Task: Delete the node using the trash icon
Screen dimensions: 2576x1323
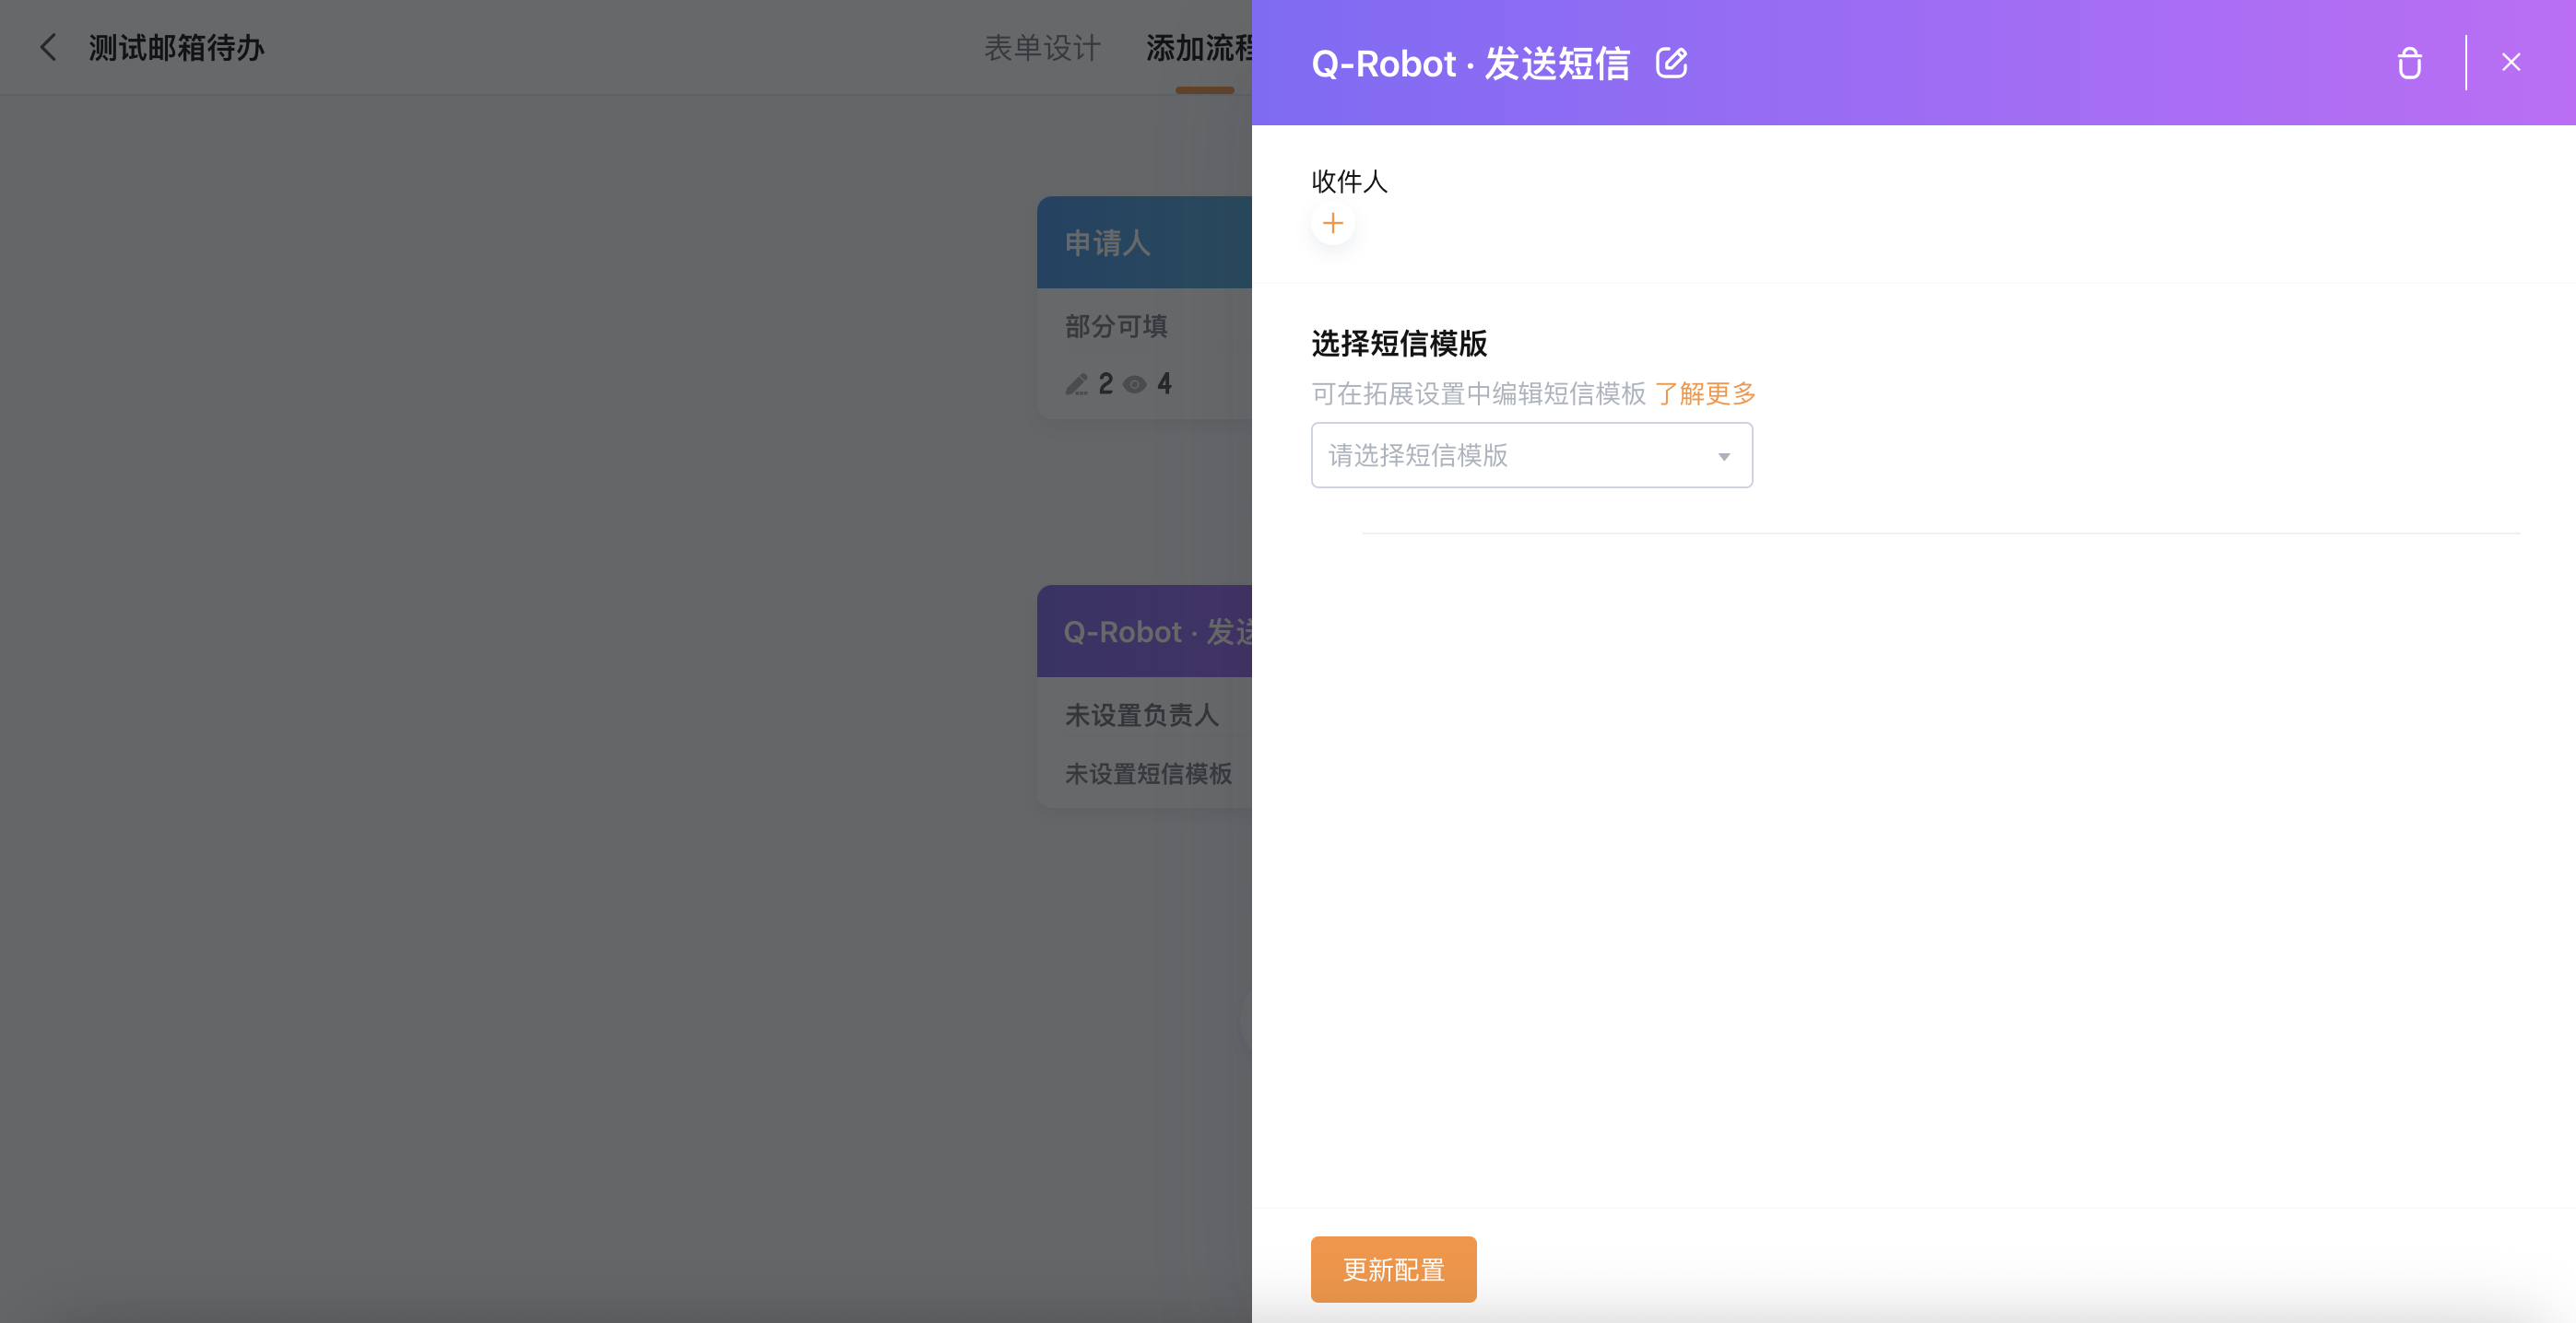Action: click(x=2409, y=63)
